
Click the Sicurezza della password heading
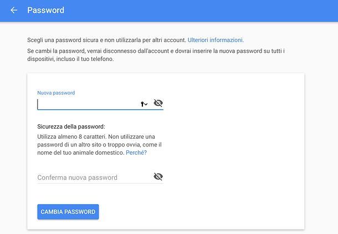(71, 126)
